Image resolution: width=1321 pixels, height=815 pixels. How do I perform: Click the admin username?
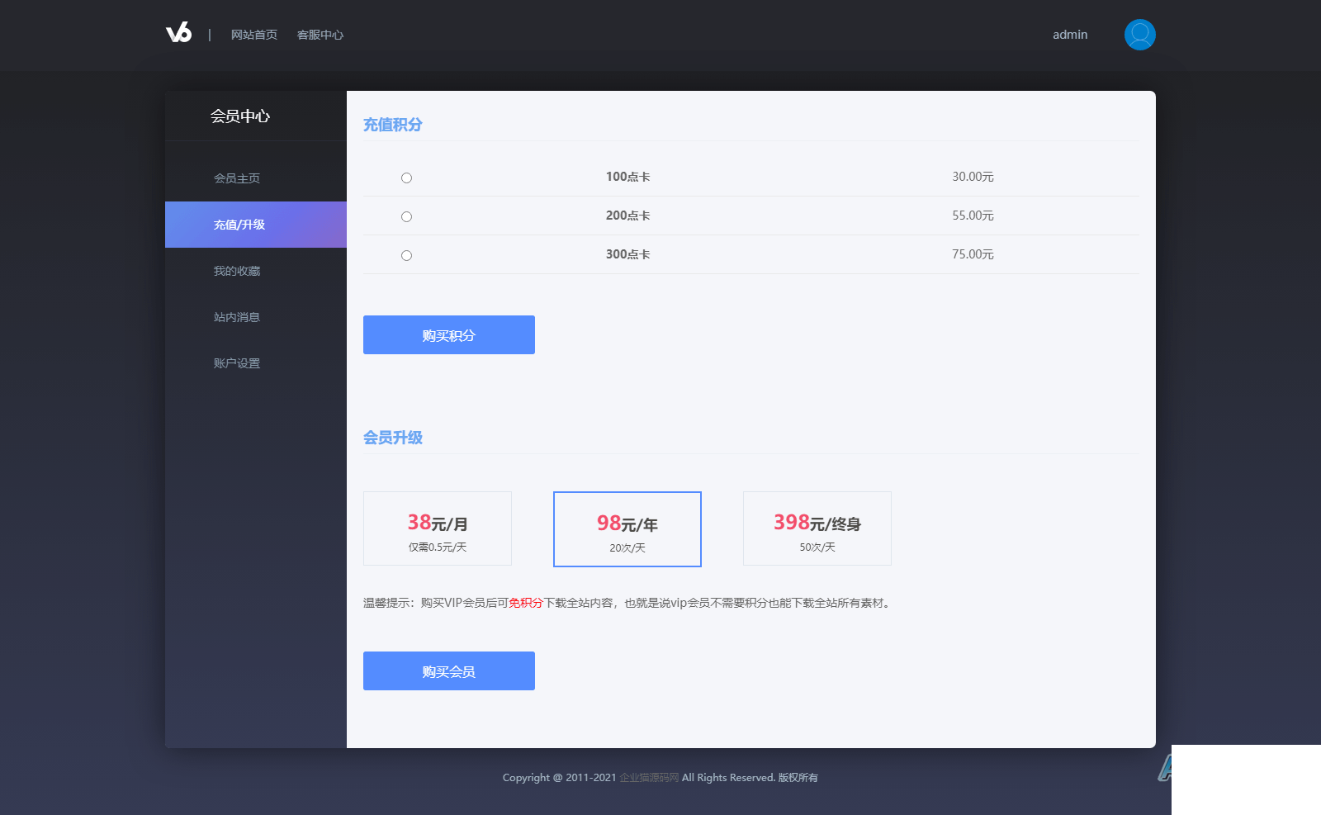[1069, 35]
